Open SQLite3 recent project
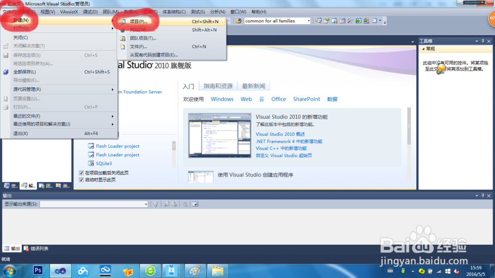Viewport: 495px width, 278px height. (103, 163)
